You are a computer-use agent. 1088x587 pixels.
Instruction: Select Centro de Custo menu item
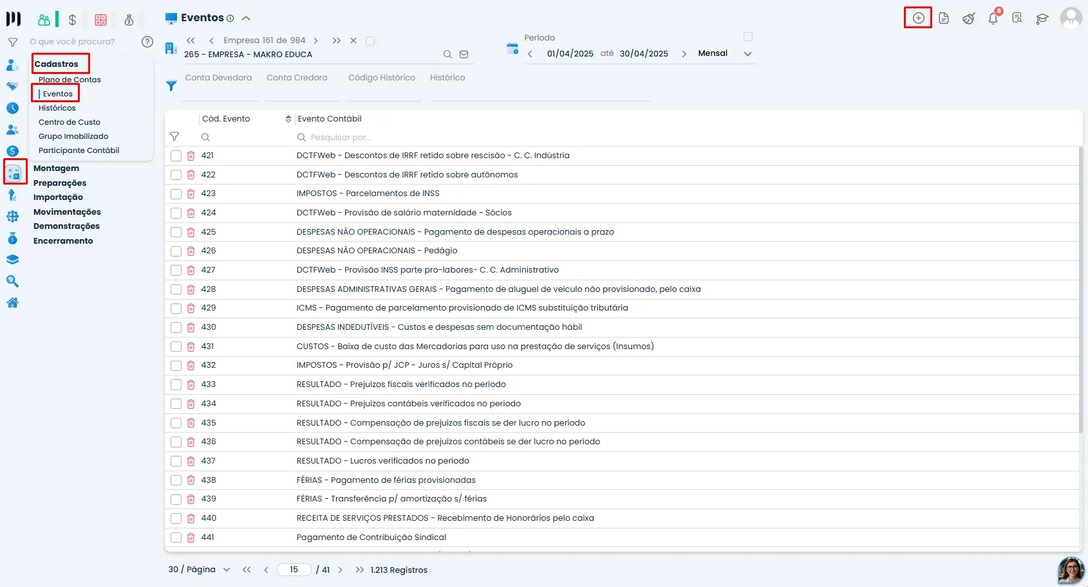click(69, 122)
